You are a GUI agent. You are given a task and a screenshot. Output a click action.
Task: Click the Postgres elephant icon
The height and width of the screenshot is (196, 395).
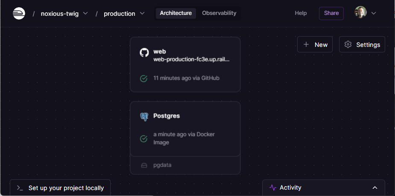[144, 116]
